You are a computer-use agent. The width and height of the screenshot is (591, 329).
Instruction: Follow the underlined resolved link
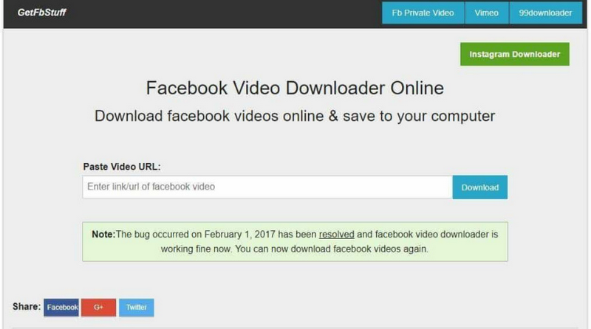click(337, 235)
